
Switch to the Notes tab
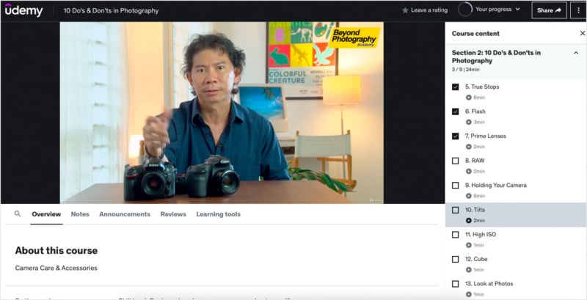pyautogui.click(x=80, y=214)
